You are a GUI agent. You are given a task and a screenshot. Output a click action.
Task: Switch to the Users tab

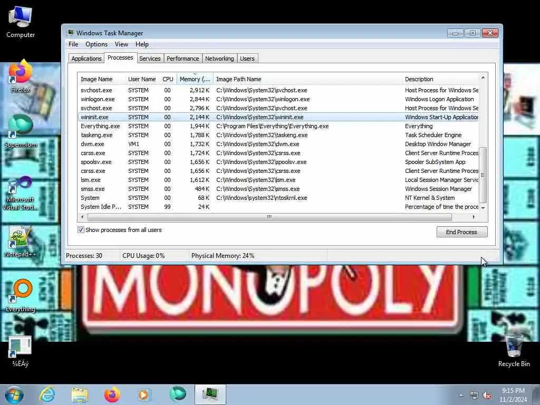pos(247,59)
